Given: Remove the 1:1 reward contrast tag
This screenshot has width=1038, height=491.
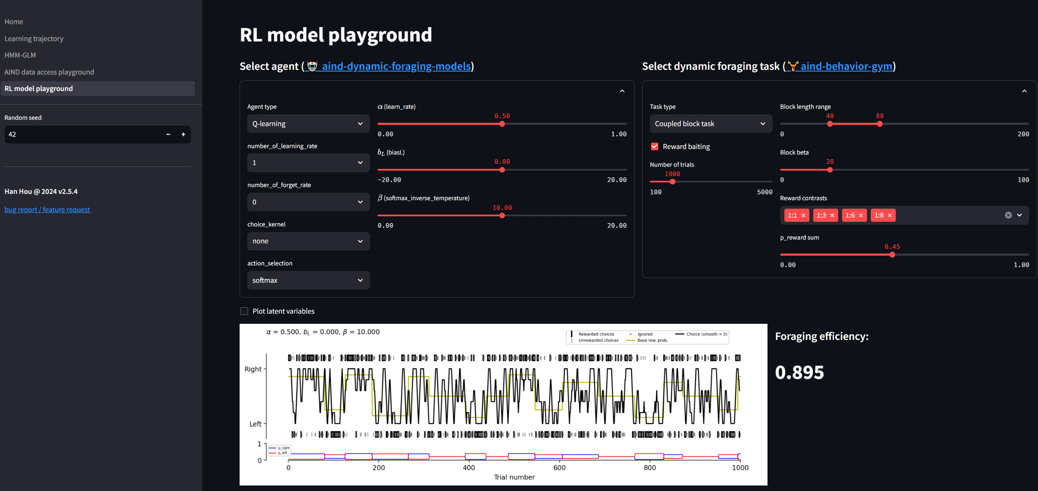Looking at the screenshot, I should point(803,215).
